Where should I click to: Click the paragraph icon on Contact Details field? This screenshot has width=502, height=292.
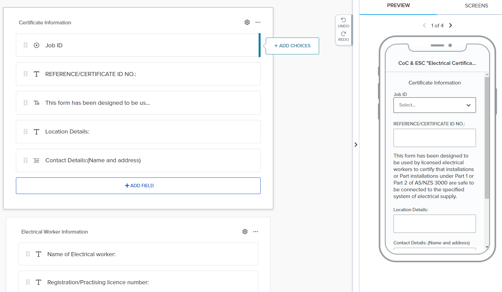(37, 161)
